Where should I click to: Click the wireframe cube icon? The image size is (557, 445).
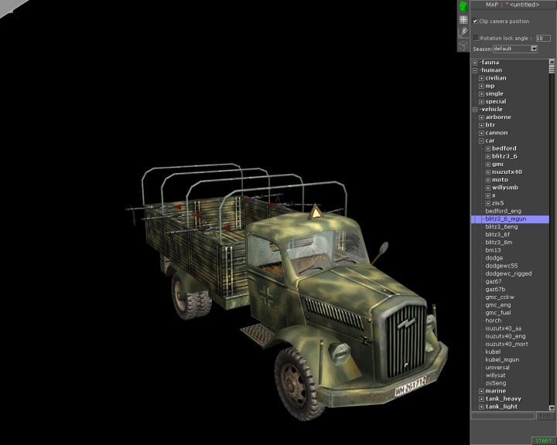[x=463, y=45]
